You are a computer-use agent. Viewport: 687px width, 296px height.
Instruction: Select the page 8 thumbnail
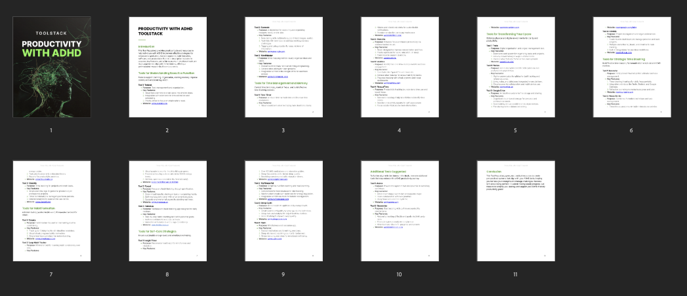click(167, 211)
